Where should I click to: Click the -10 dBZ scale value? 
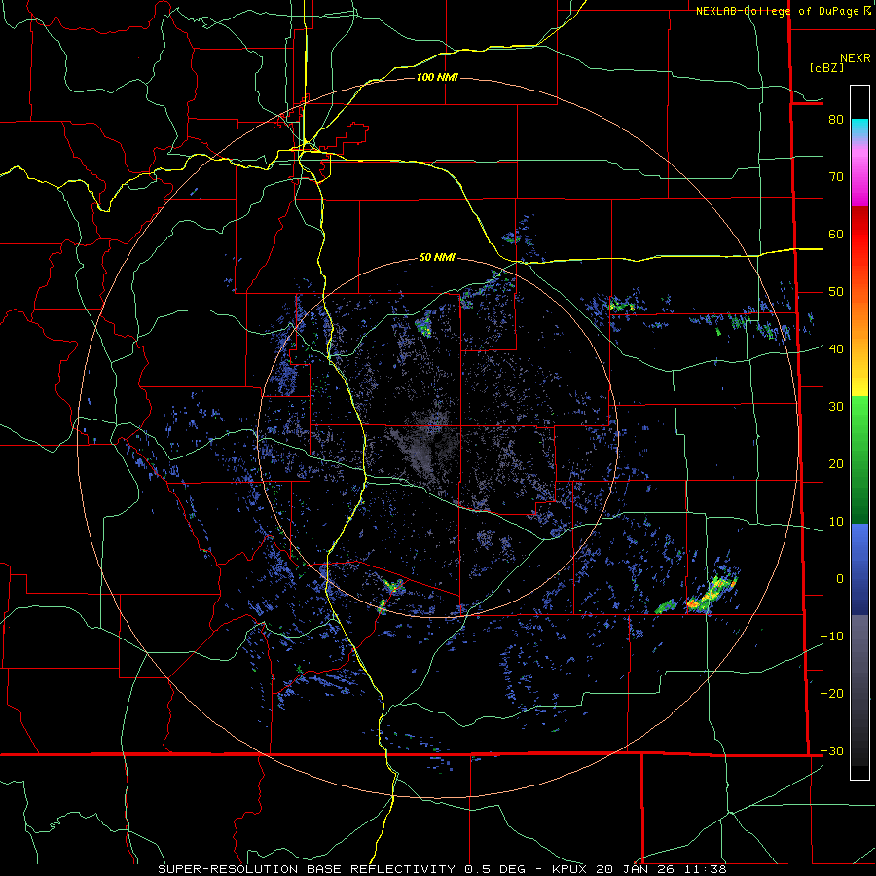tap(832, 636)
